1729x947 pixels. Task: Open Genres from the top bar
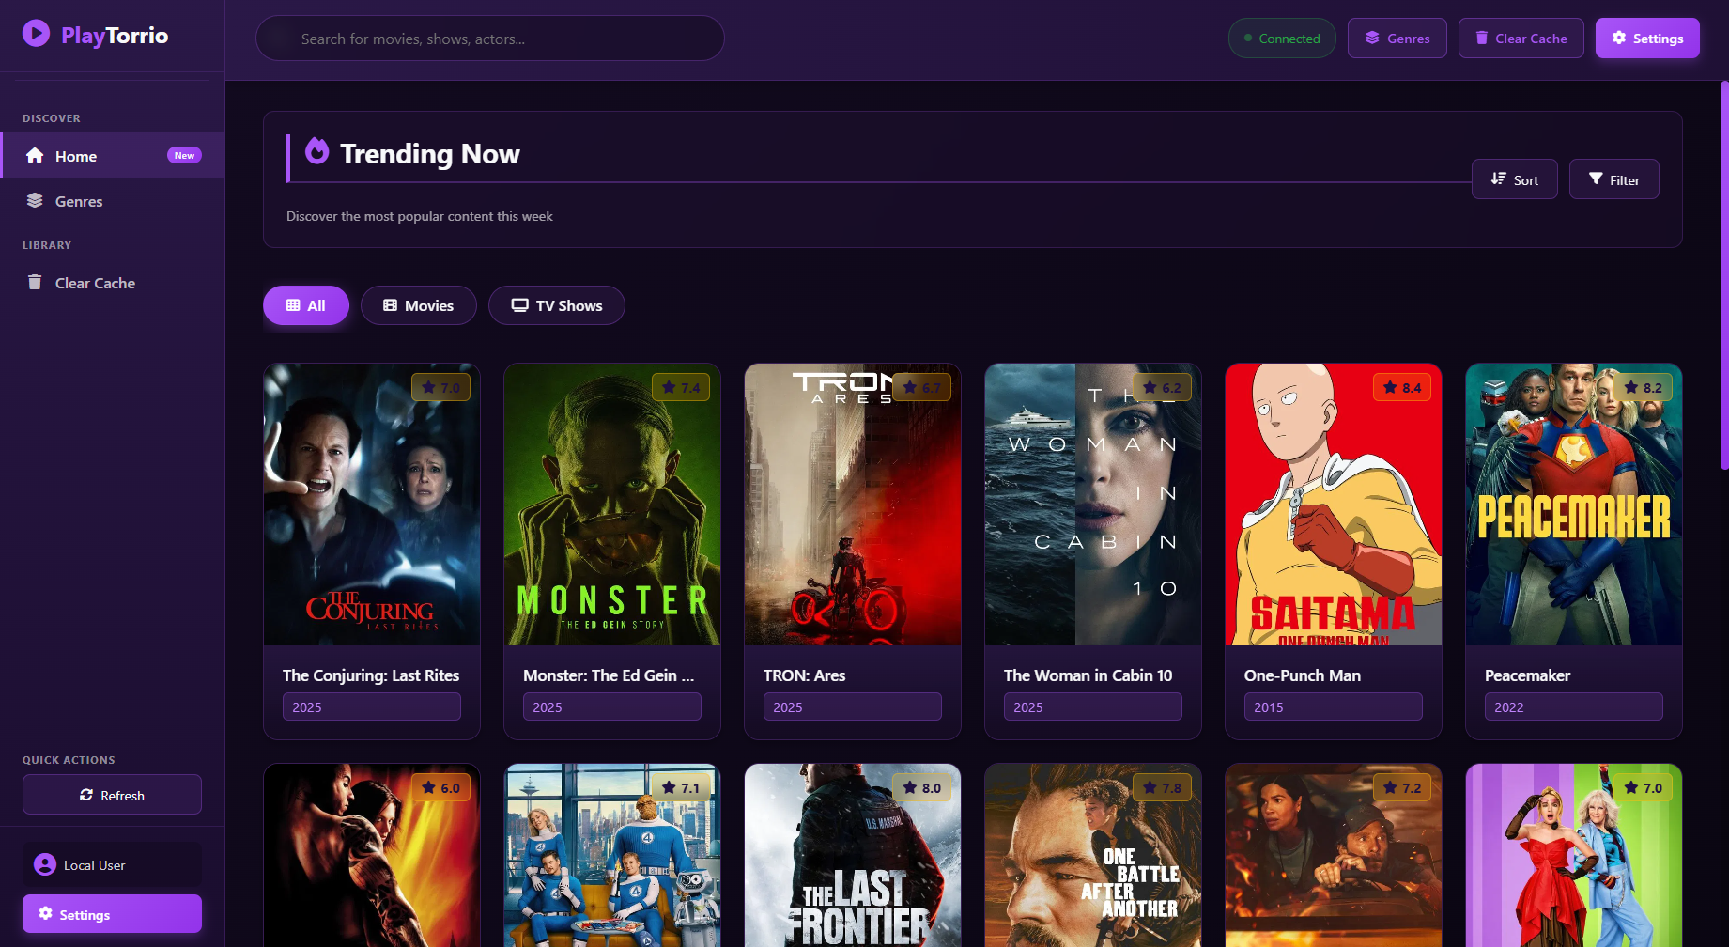point(1397,39)
